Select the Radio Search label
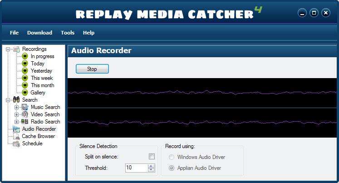Screen dimensions: 339x183 [x=45, y=122]
